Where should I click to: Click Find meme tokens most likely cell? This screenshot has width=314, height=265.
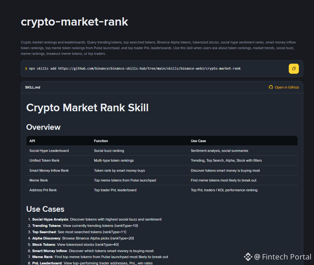[224, 180]
